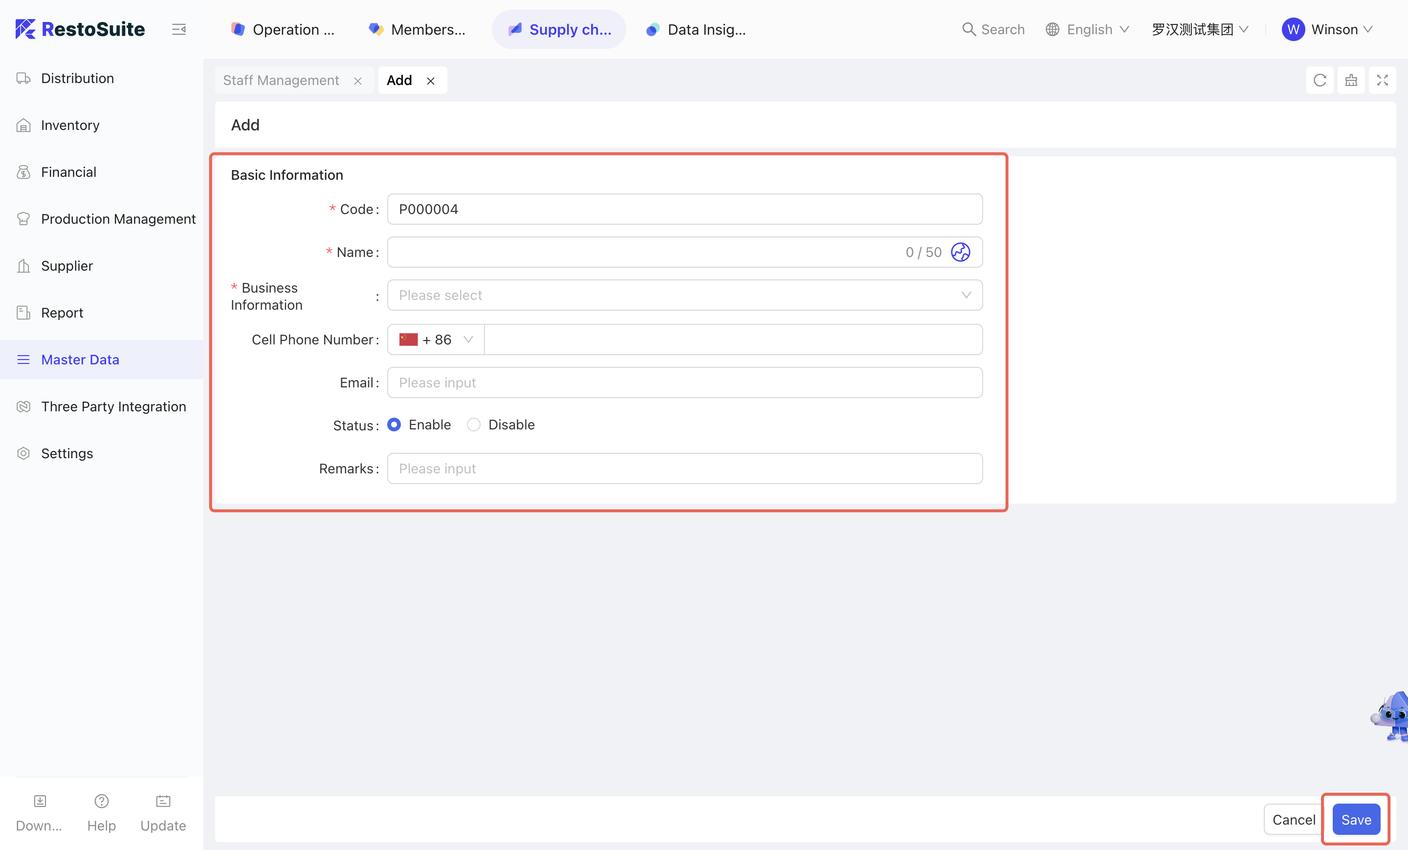Close the Add tab
The image size is (1408, 850).
tap(431, 81)
